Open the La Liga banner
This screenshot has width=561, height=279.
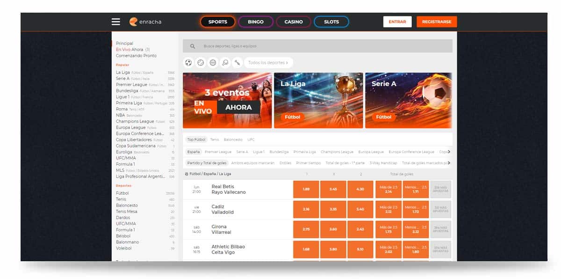pyautogui.click(x=318, y=100)
